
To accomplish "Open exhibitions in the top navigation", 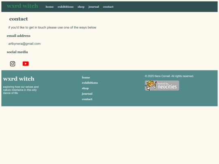I will (66, 7).
